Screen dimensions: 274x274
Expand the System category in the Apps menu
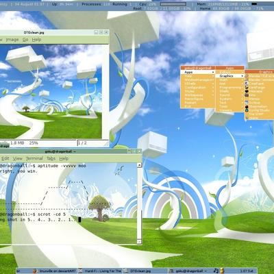pos(229,99)
